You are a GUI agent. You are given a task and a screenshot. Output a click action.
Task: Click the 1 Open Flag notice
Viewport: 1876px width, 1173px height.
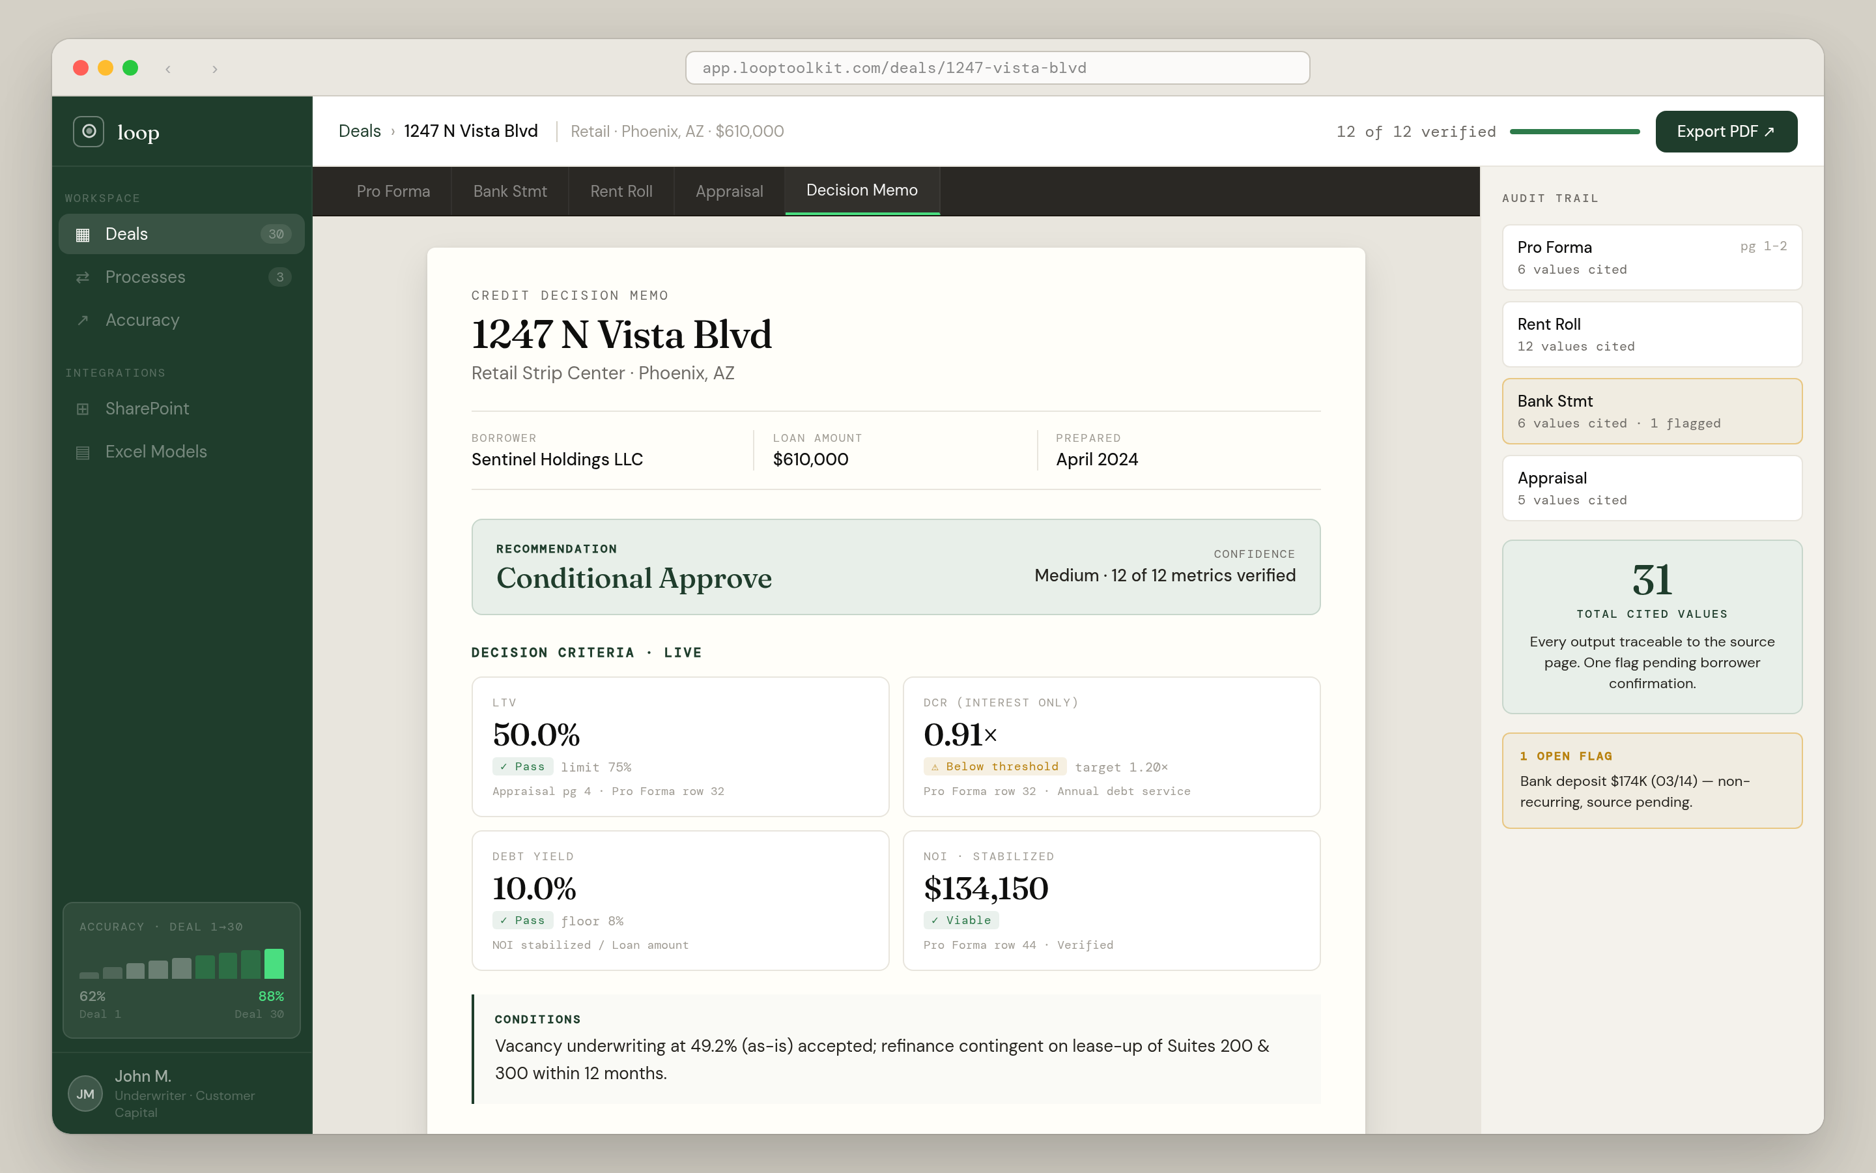tap(1651, 781)
